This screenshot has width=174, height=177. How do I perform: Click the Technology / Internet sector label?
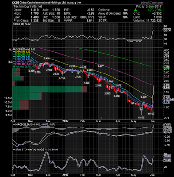pyautogui.click(x=28, y=7)
